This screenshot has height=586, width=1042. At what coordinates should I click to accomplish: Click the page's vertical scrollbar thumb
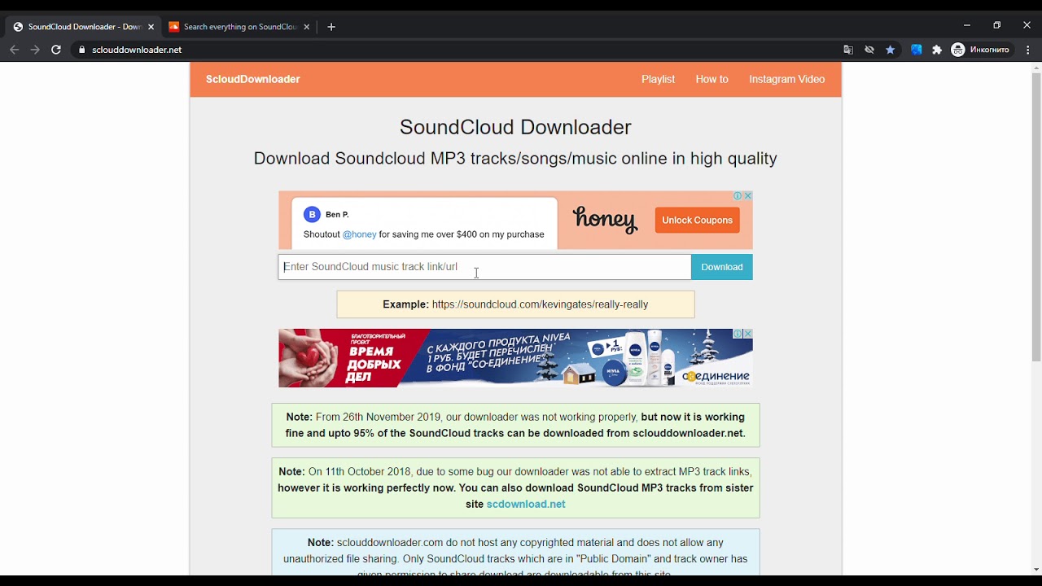pos(1035,217)
